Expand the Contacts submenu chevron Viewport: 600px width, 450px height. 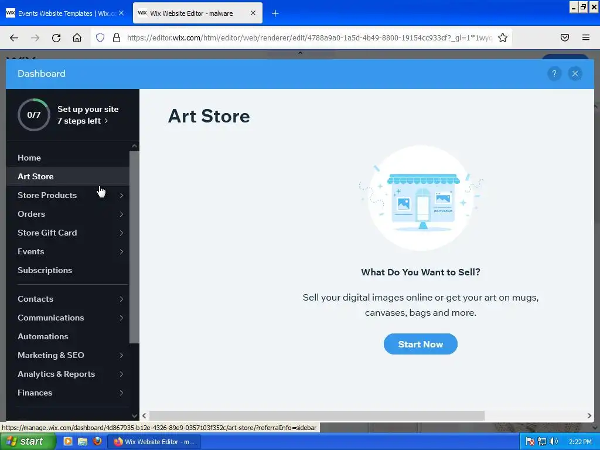[121, 299]
